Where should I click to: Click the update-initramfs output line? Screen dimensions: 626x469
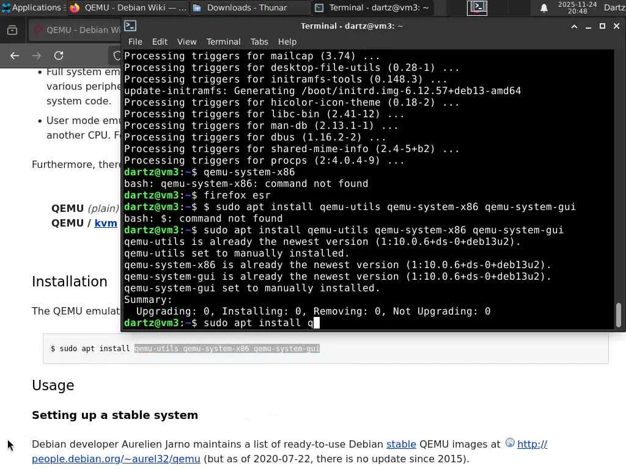click(322, 90)
